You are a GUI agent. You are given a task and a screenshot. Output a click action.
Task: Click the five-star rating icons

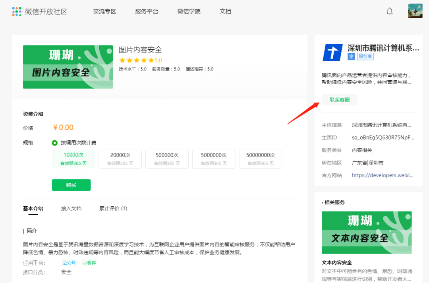tap(137, 60)
